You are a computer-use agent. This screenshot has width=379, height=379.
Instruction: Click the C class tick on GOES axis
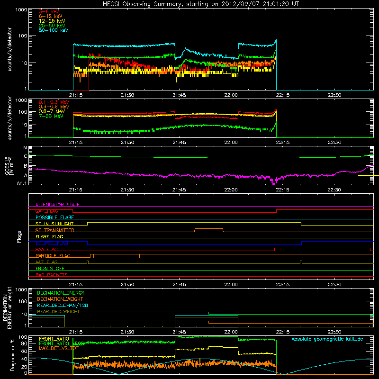click(x=26, y=156)
